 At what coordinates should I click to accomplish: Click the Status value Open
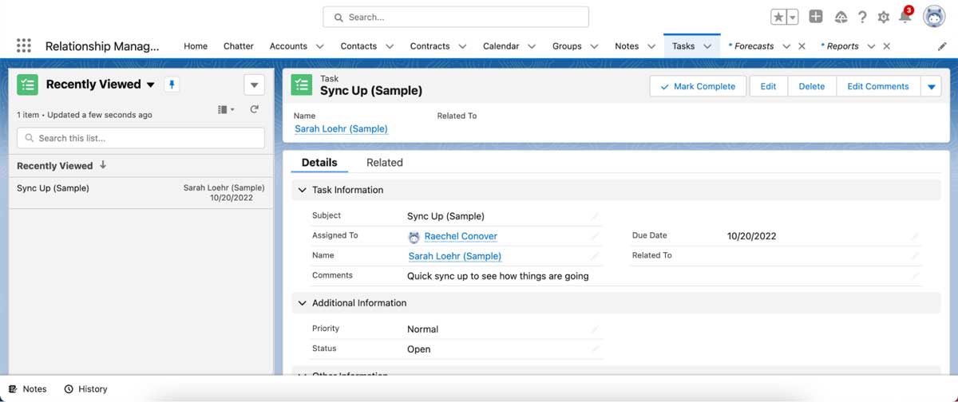point(418,349)
